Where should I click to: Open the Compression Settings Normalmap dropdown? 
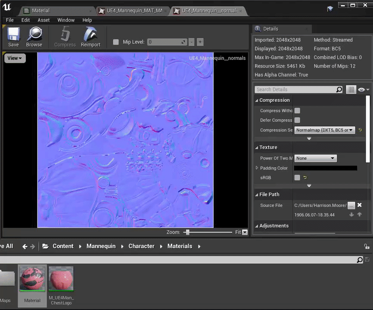pos(325,130)
